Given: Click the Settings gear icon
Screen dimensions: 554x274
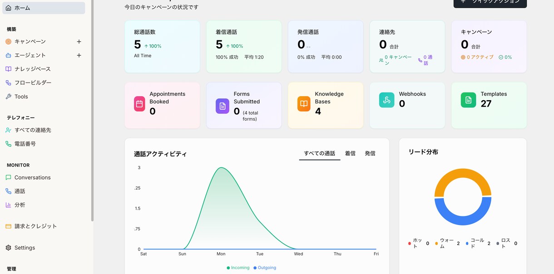Looking at the screenshot, I should click(8, 248).
